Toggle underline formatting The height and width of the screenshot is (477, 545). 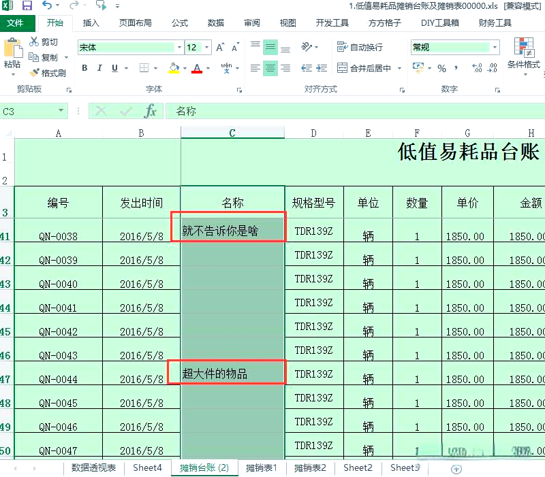(x=114, y=67)
